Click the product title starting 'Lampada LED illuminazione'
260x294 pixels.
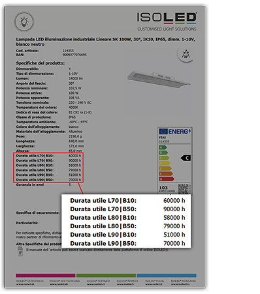[x=106, y=42]
